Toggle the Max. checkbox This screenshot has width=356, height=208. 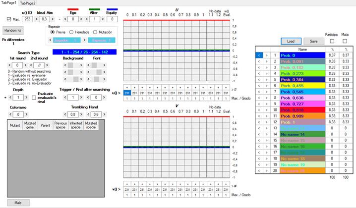point(9,19)
